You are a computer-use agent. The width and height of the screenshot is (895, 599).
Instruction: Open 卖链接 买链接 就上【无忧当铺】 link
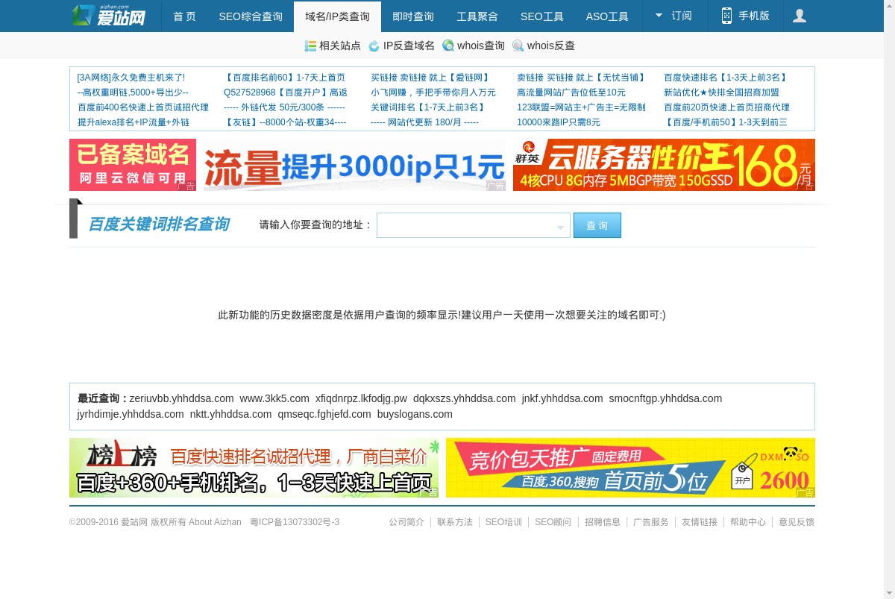[x=581, y=78]
